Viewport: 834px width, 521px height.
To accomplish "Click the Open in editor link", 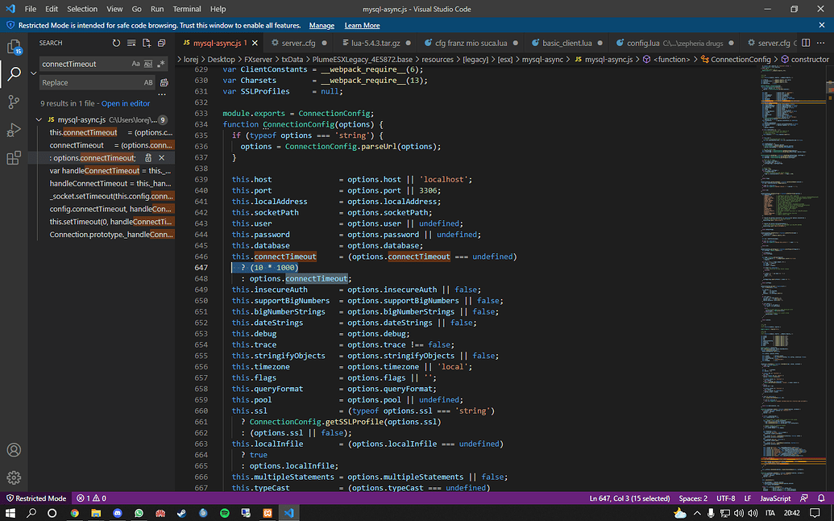I will pyautogui.click(x=125, y=102).
